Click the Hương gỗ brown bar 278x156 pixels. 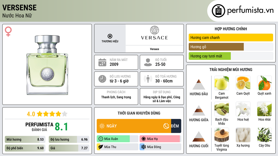point(216,47)
